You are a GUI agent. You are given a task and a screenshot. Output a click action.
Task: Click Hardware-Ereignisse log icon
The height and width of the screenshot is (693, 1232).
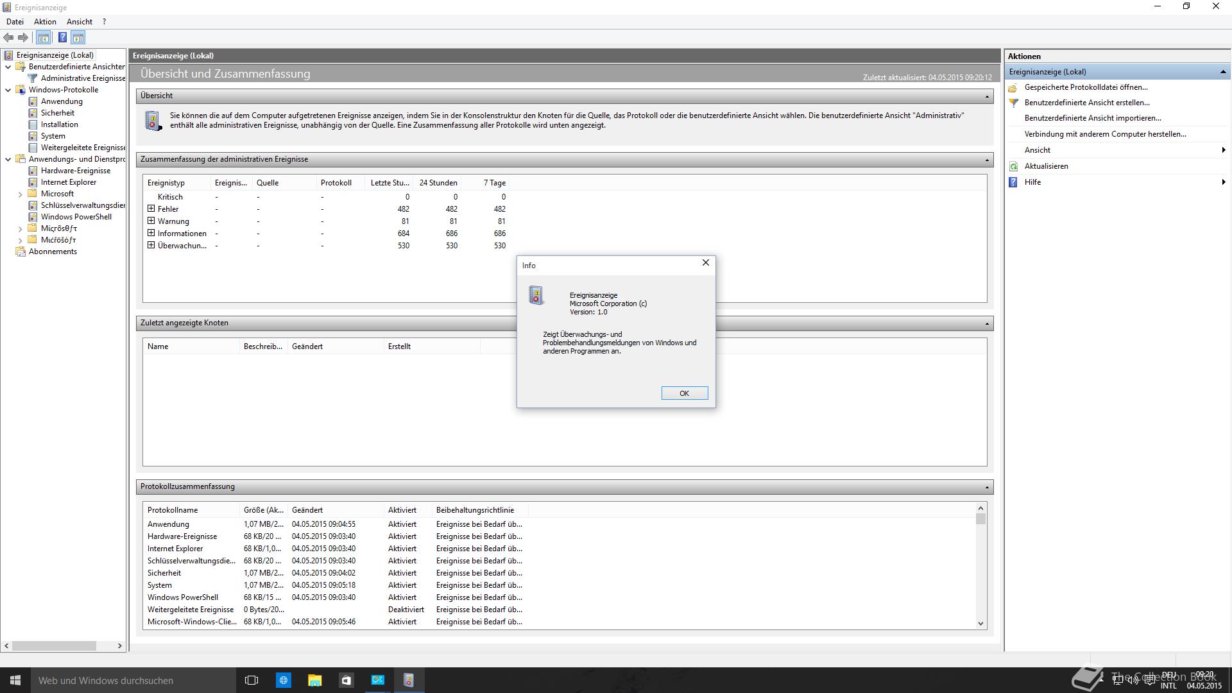[33, 171]
